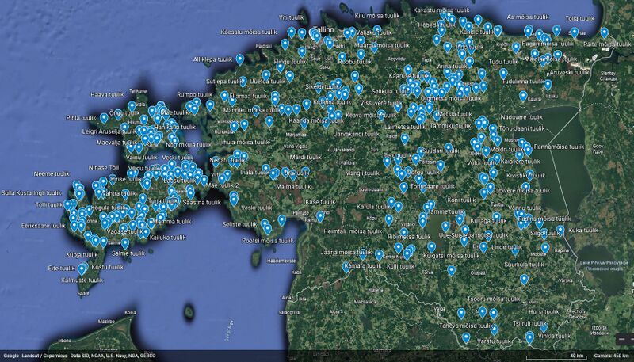The height and width of the screenshot is (362, 634).
Task: Click the Pihla tuulik map pin
Action: tap(104, 119)
